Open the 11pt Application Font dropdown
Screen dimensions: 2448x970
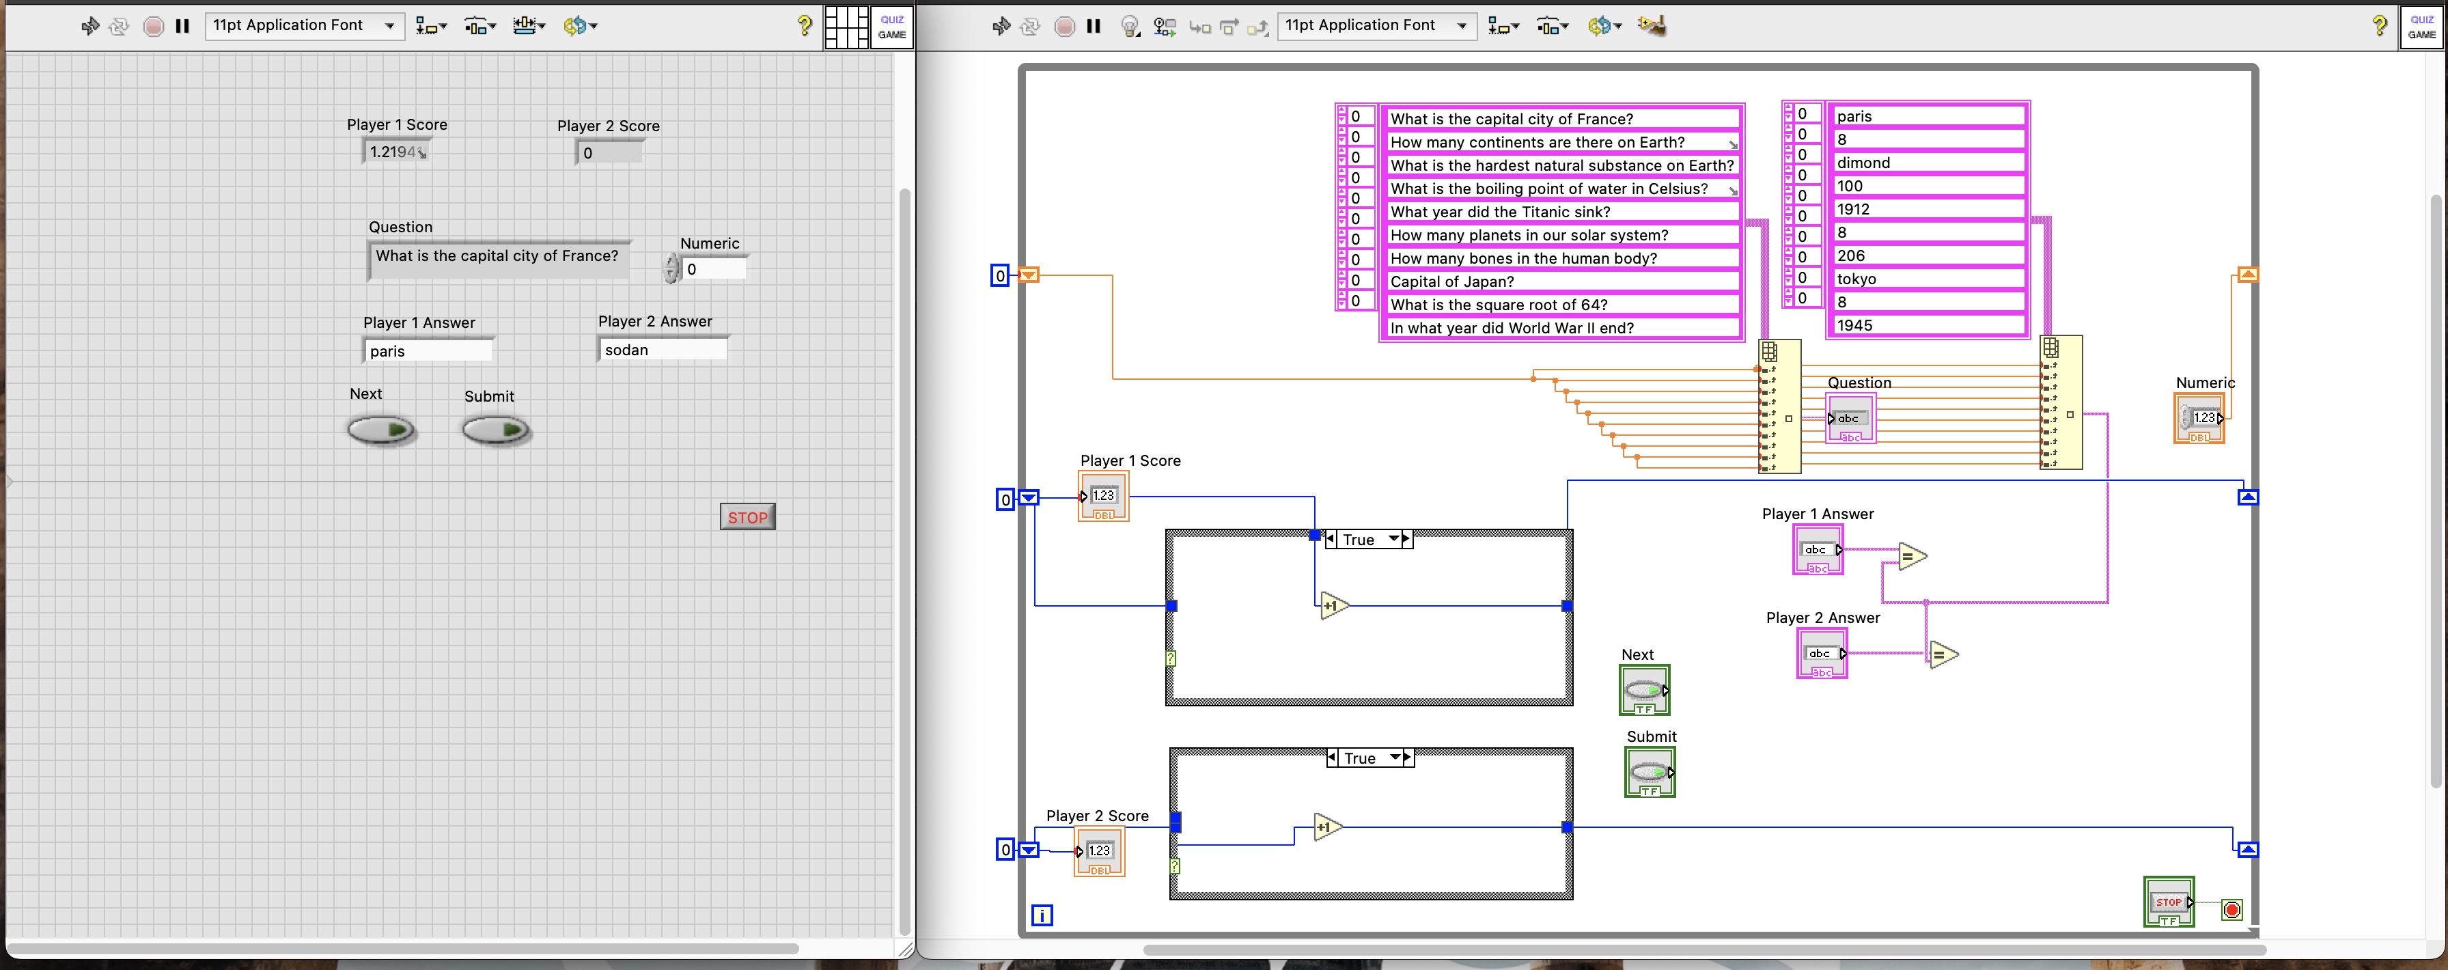(304, 26)
